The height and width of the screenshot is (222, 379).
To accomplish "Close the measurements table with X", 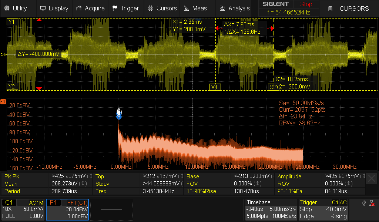I will pos(372,179).
